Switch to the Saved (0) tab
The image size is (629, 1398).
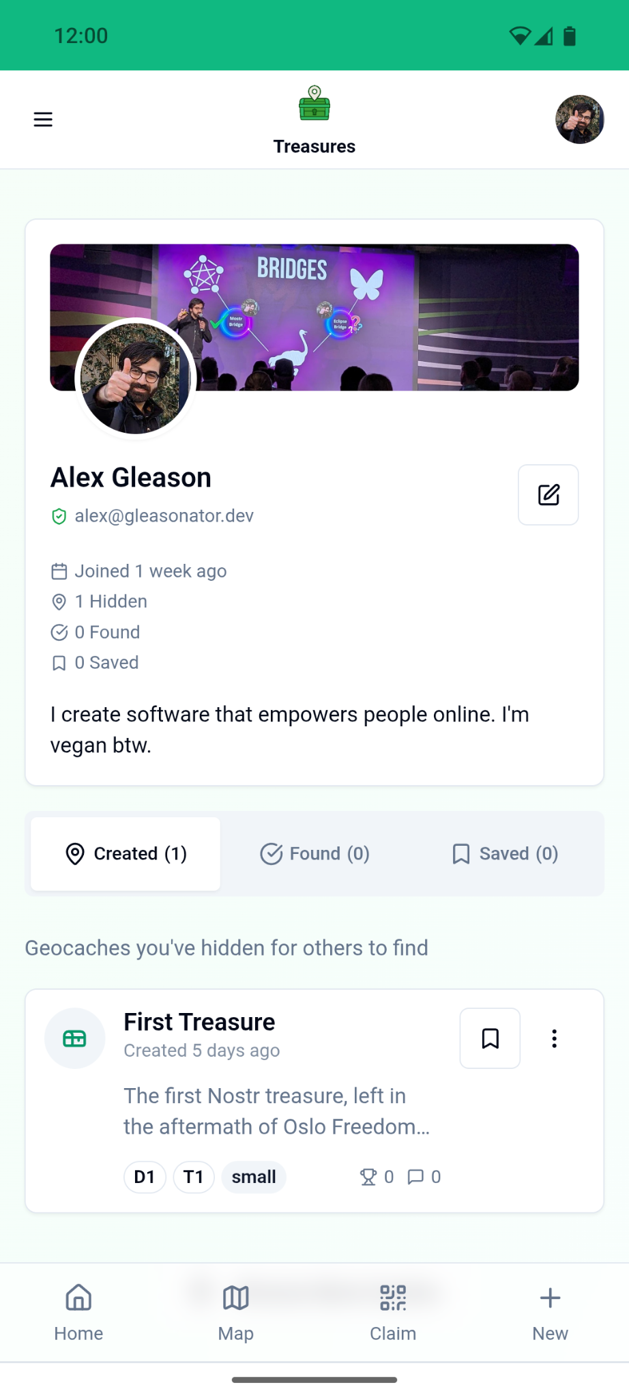point(505,853)
